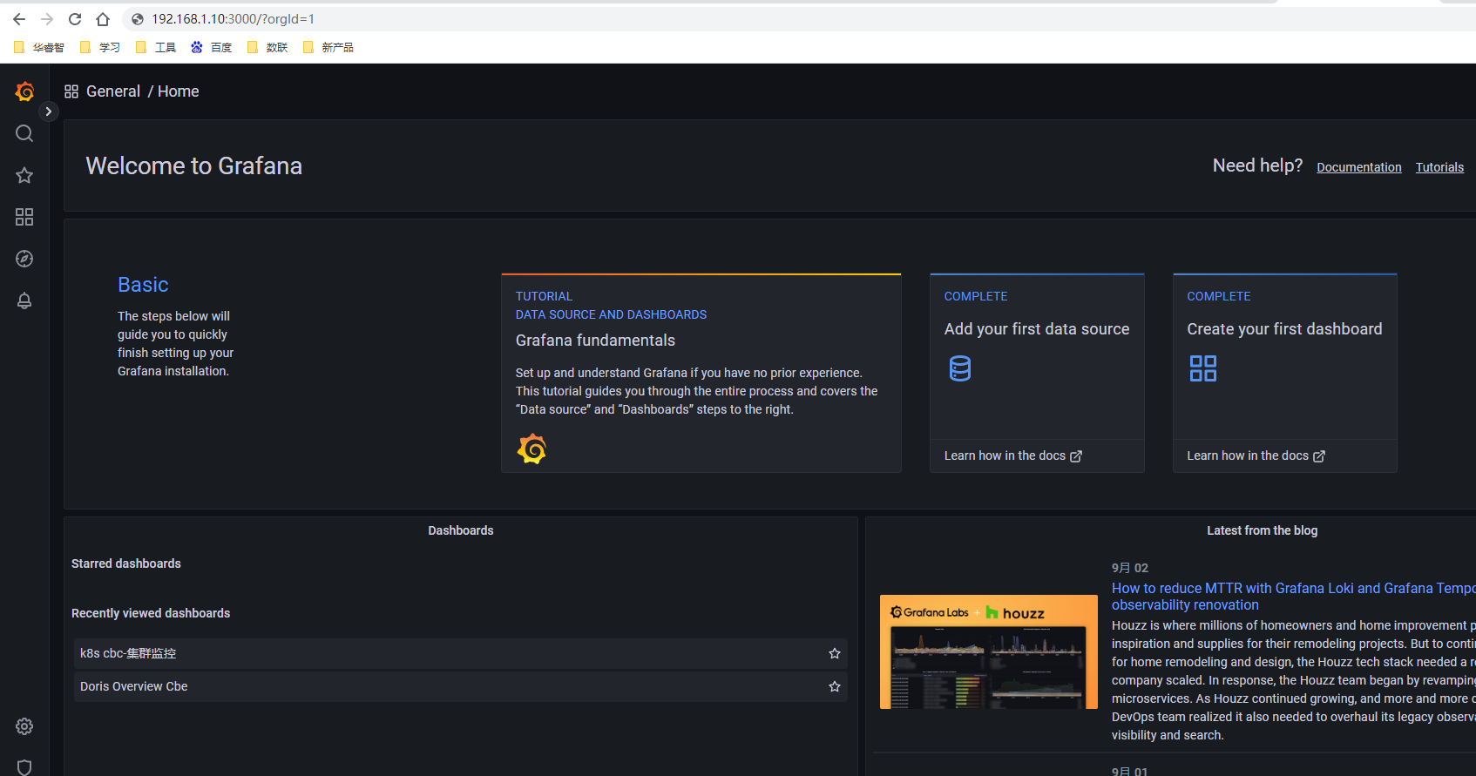The image size is (1476, 776).
Task: Click the dashboard grid icon beside General
Action: [x=71, y=91]
